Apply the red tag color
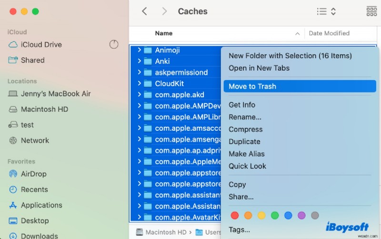 (x=235, y=216)
